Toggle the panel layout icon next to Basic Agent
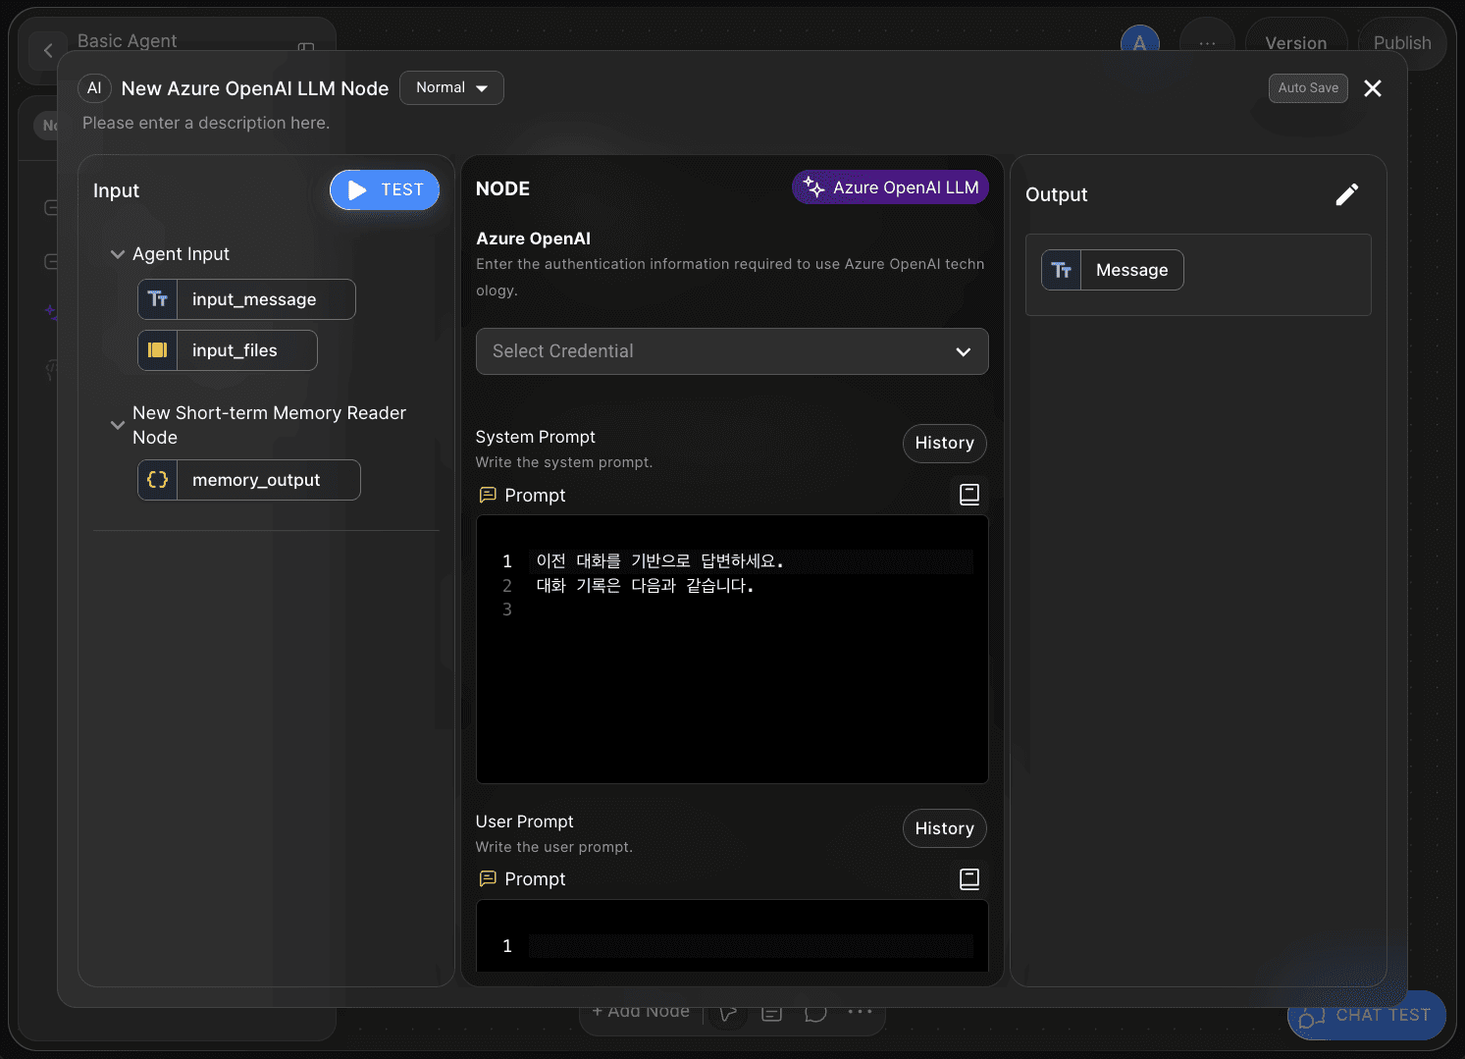1465x1059 pixels. 306,46
